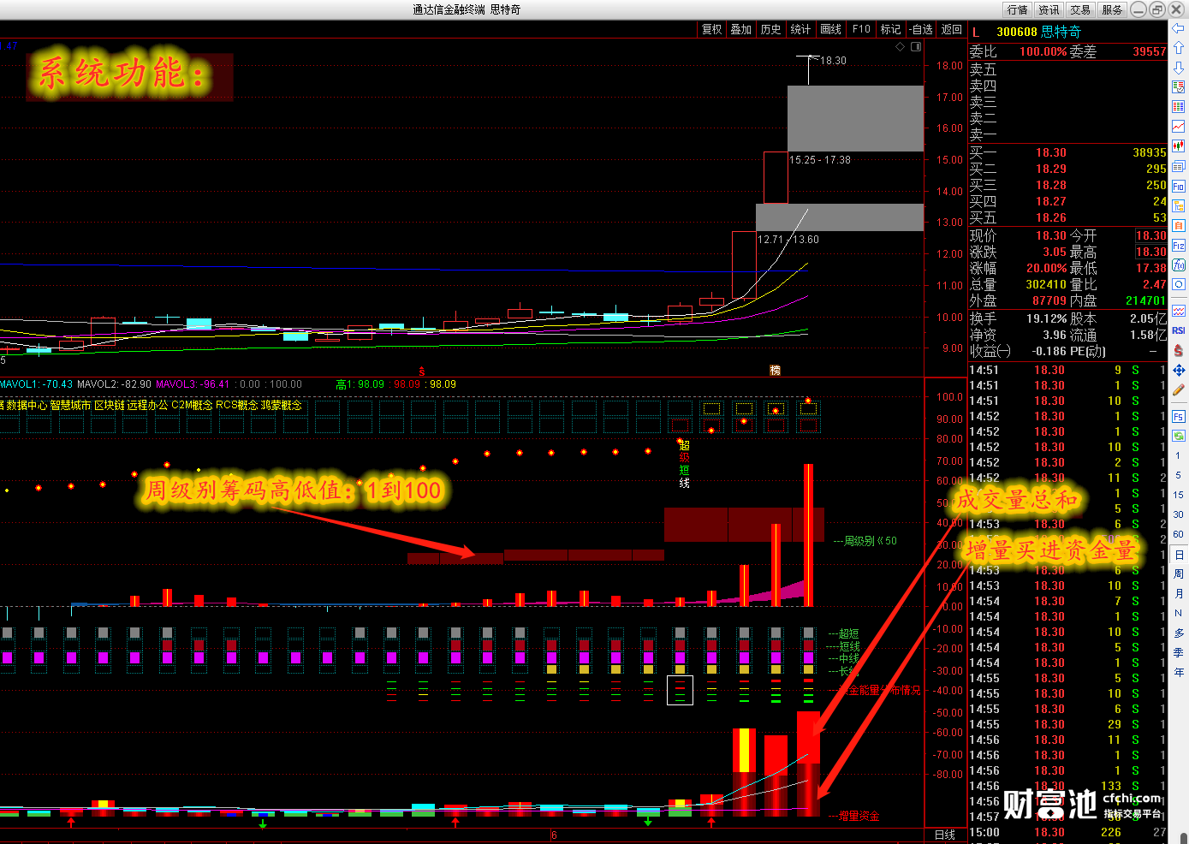Viewport: 1189px width, 844px height.
Task: Click the 榜 marker on main chart
Action: click(x=776, y=370)
